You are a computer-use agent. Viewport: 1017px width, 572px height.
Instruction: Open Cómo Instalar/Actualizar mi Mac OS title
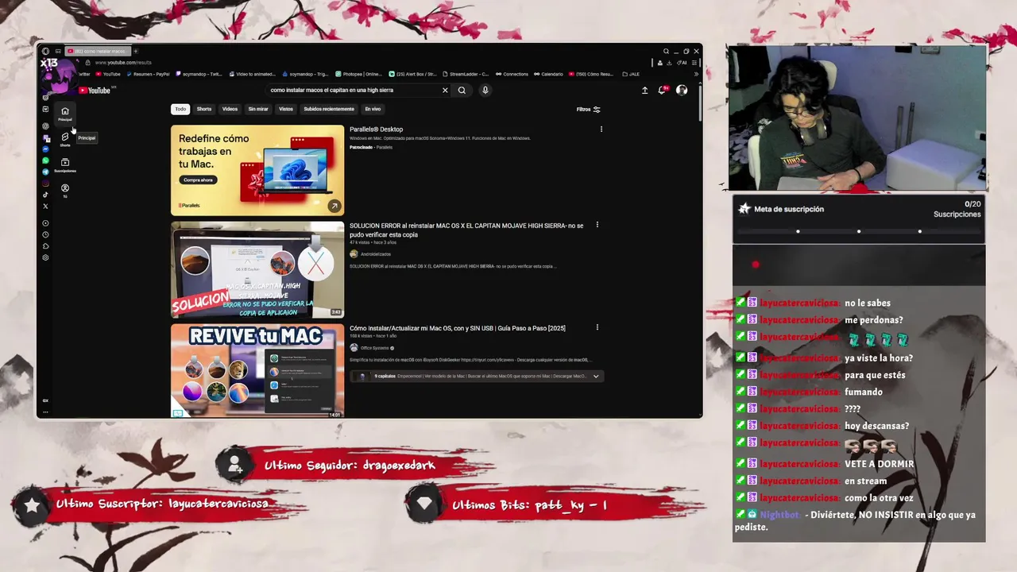coord(457,328)
